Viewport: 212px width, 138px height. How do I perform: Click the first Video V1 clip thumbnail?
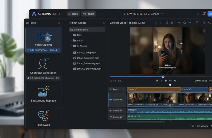tap(136, 98)
